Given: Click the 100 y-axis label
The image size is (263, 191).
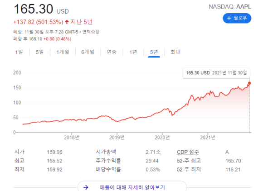Looking at the screenshot, I should coord(17,102).
